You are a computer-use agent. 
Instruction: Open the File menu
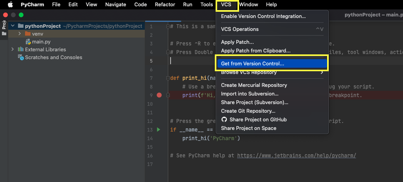click(56, 4)
